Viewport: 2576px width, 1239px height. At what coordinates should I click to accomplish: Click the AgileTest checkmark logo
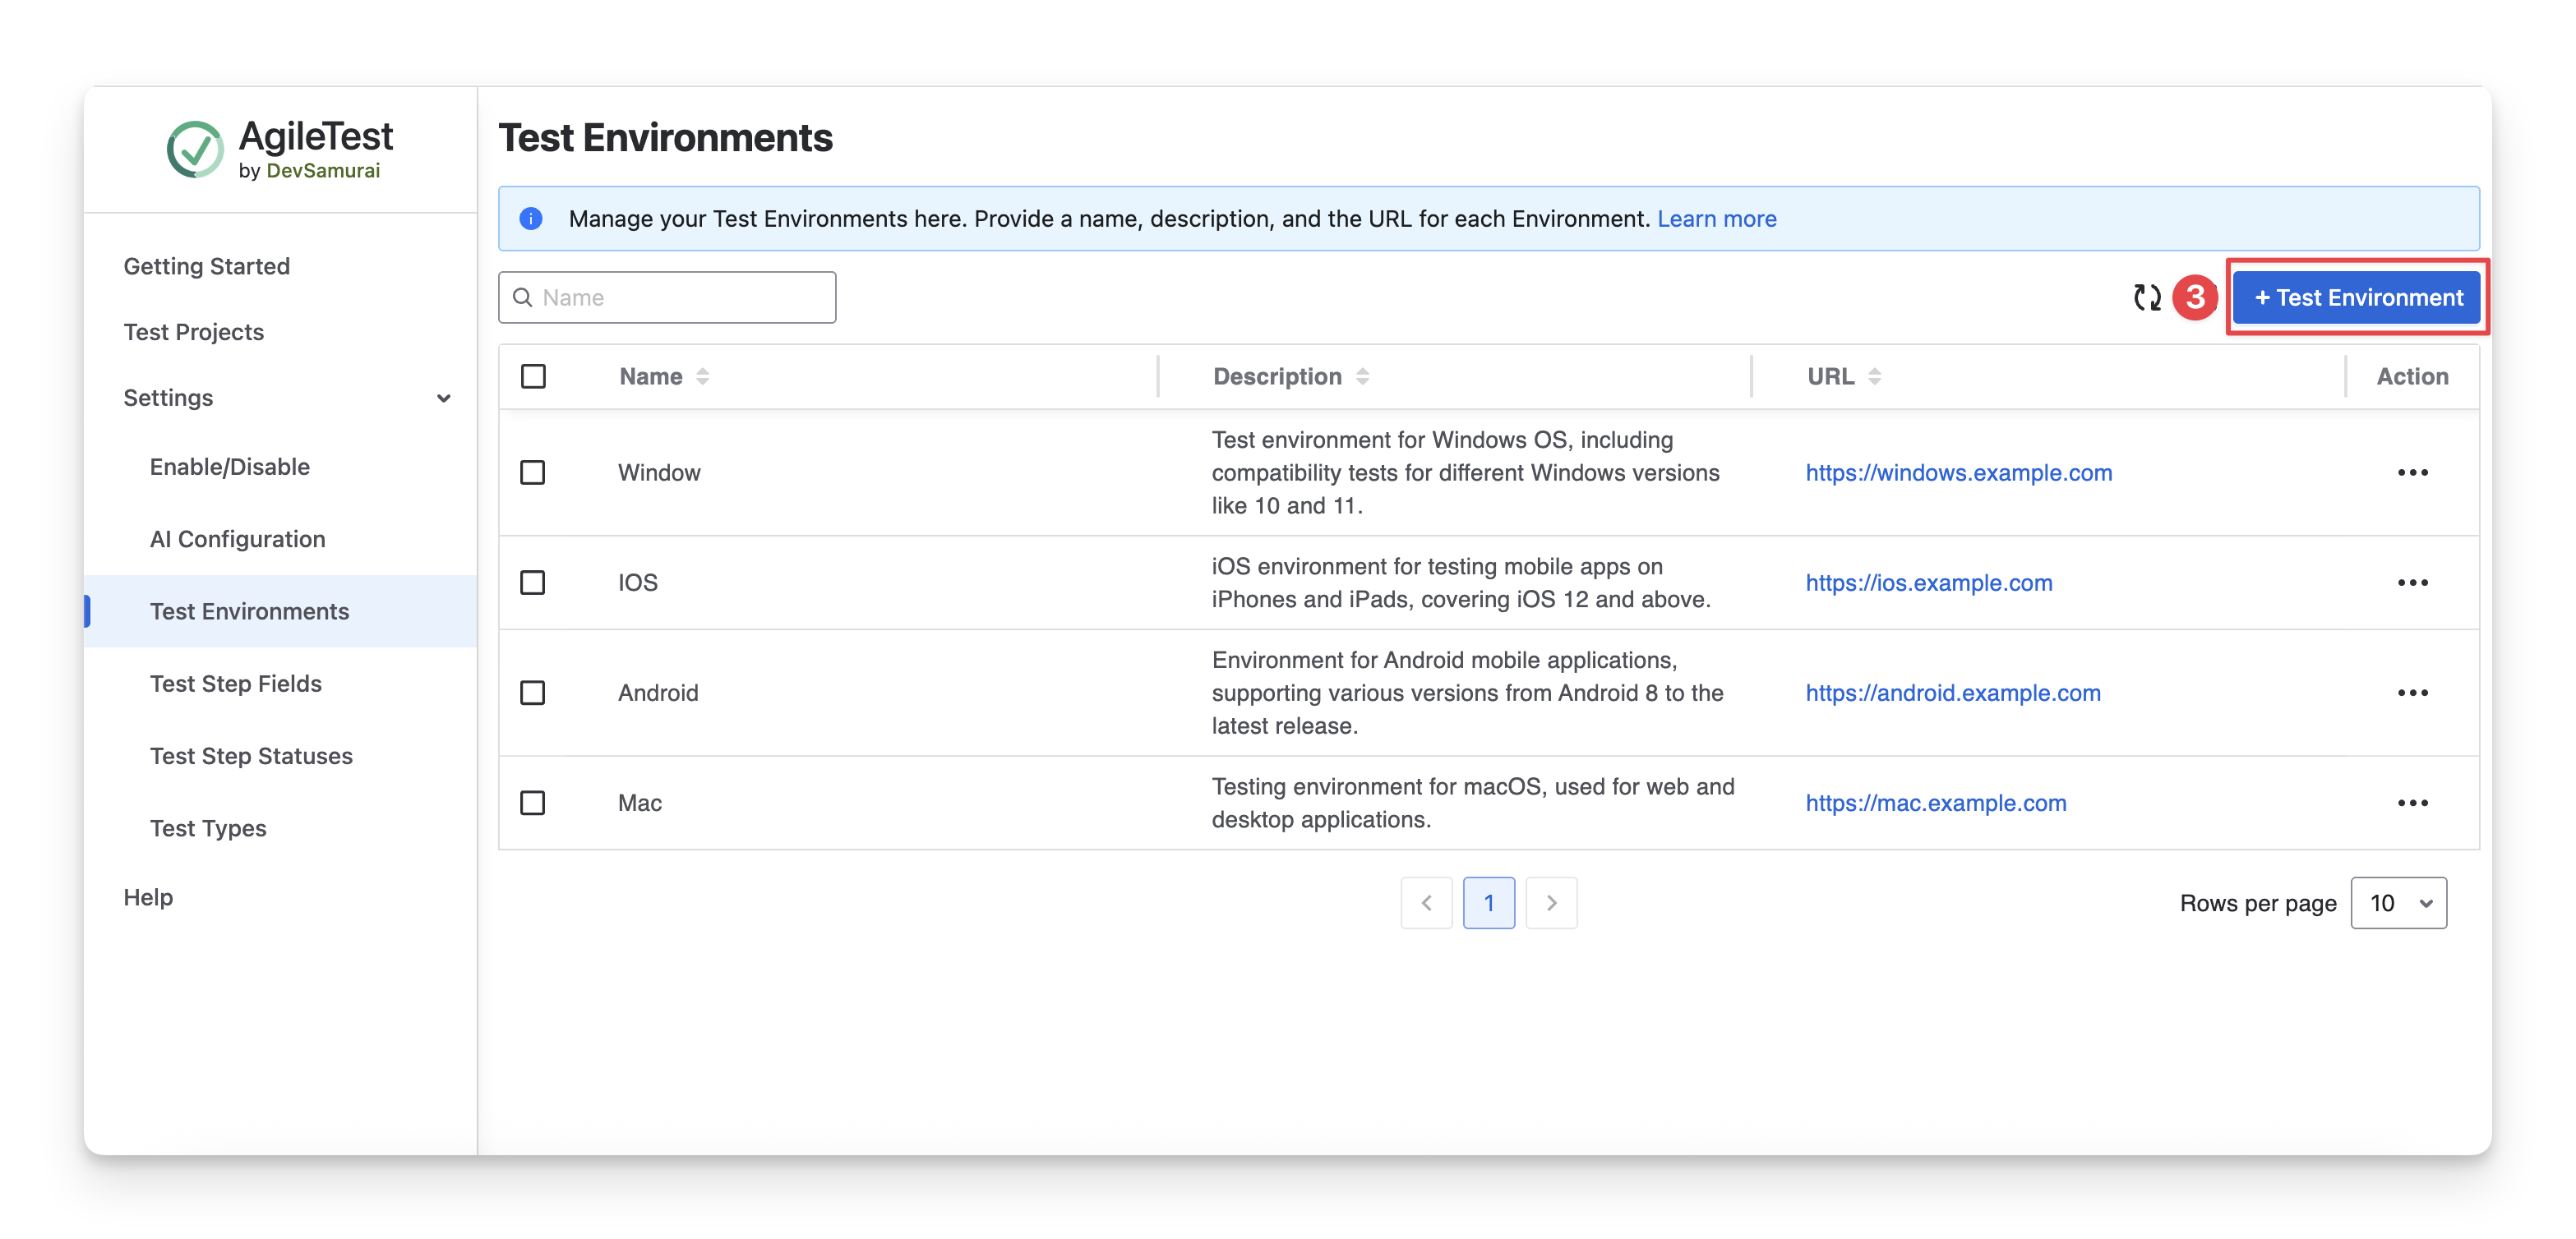click(195, 150)
